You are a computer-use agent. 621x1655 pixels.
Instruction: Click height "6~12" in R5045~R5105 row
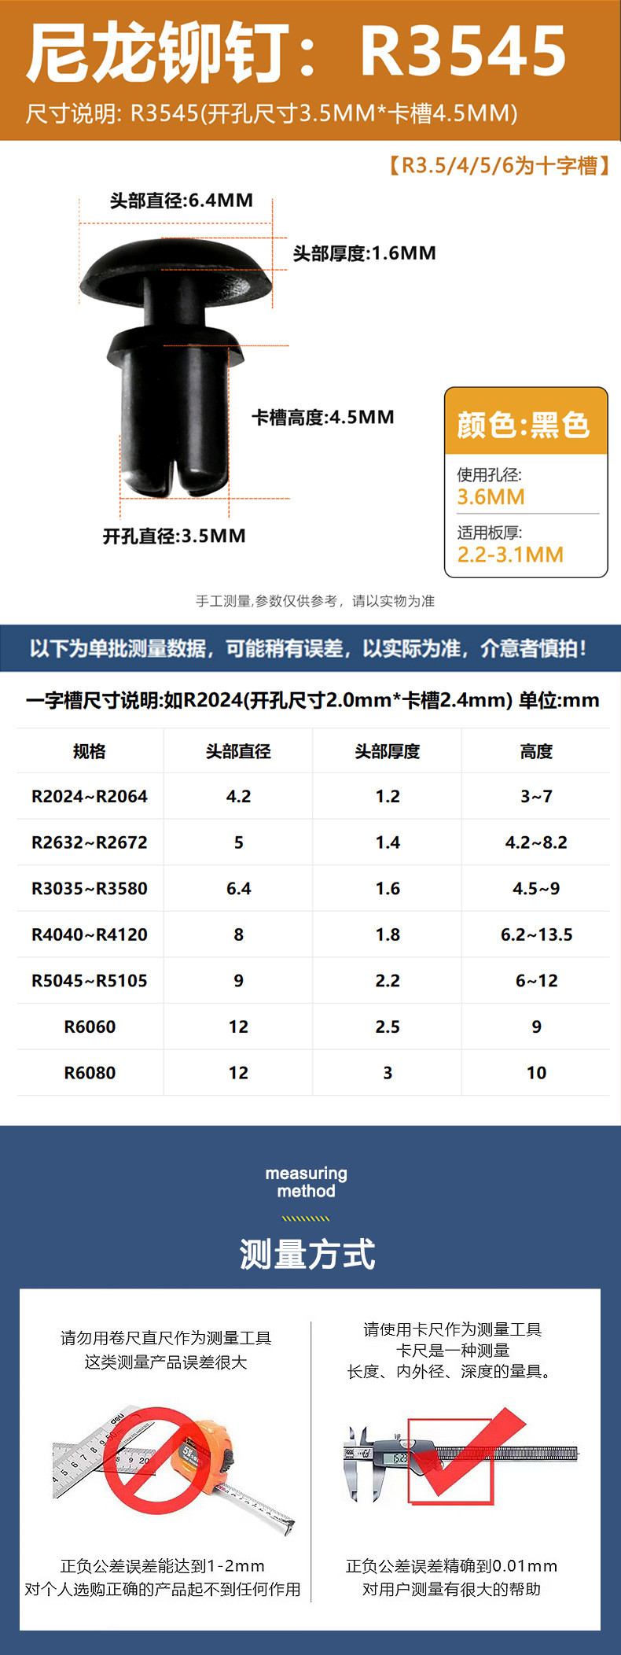536,981
